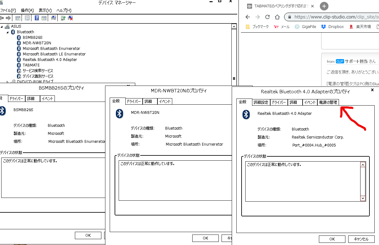379x245 pixels.
Task: Close the TABMATE Chrome tab
Action: (x=312, y=6)
